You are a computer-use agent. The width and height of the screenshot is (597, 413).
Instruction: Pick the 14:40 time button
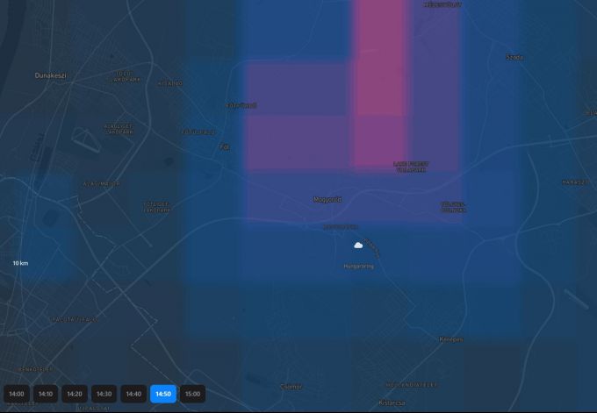pyautogui.click(x=133, y=394)
